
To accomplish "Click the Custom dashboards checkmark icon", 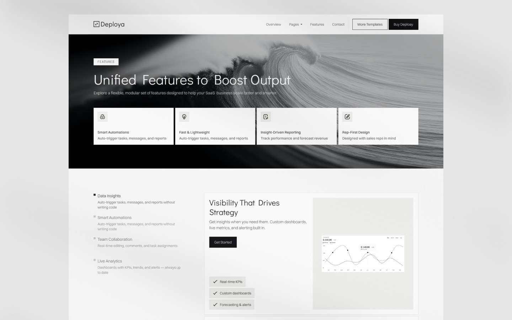I will 215,293.
